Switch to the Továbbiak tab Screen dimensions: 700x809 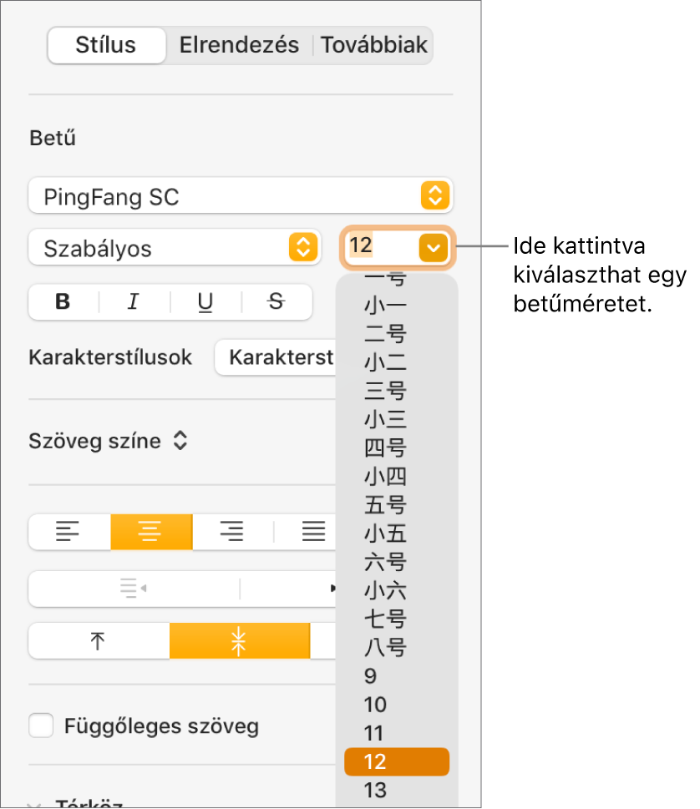[374, 45]
